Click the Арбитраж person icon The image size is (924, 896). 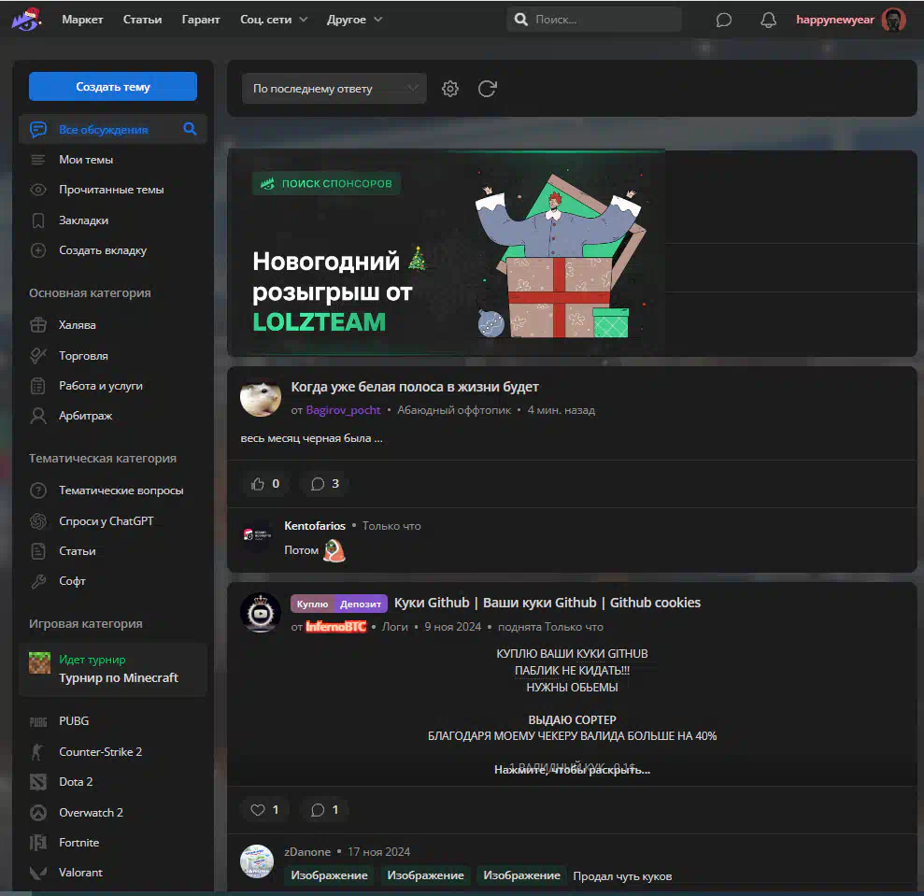pos(38,416)
